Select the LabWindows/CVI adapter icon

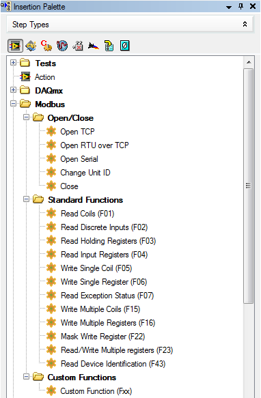pyautogui.click(x=31, y=46)
